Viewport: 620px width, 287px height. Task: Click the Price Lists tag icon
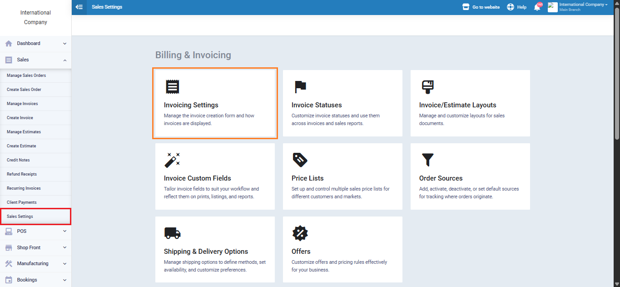300,160
